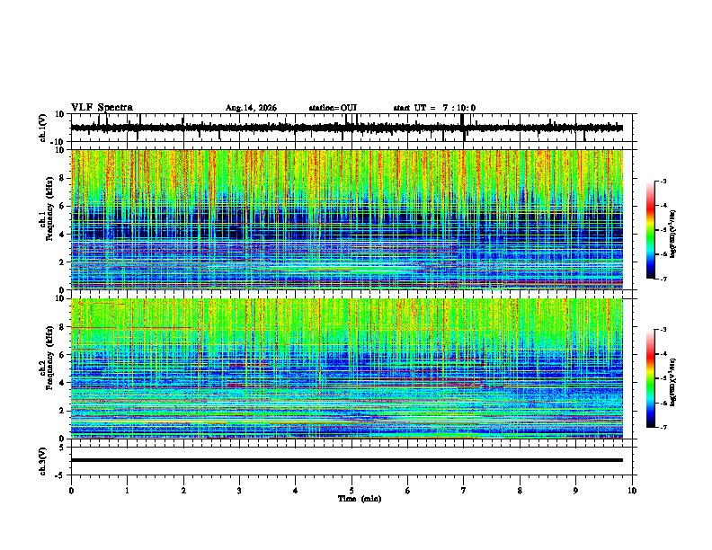
Task: Click the ch.2 spectrogram color bar
Action: pos(650,378)
